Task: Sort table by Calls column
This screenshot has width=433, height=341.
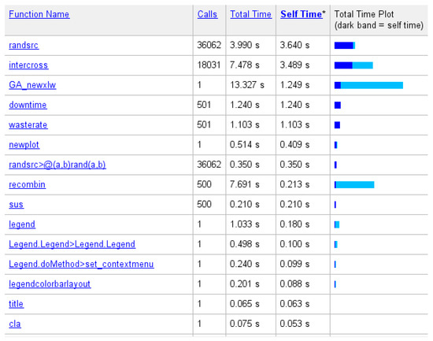Action: point(207,14)
